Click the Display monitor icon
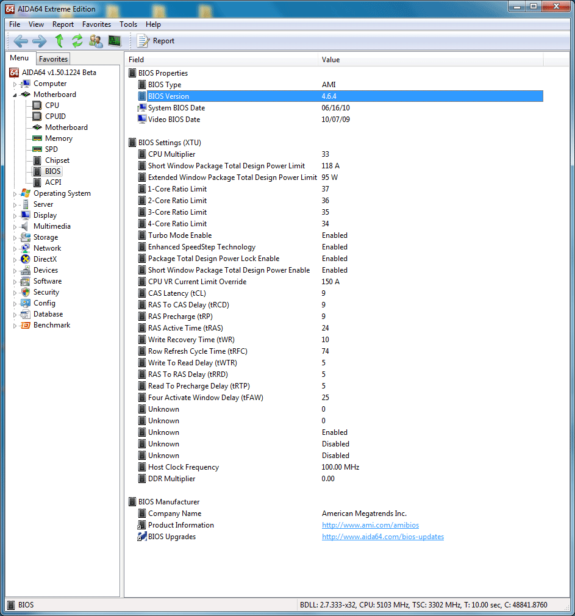Image resolution: width=575 pixels, height=616 pixels. coord(26,215)
